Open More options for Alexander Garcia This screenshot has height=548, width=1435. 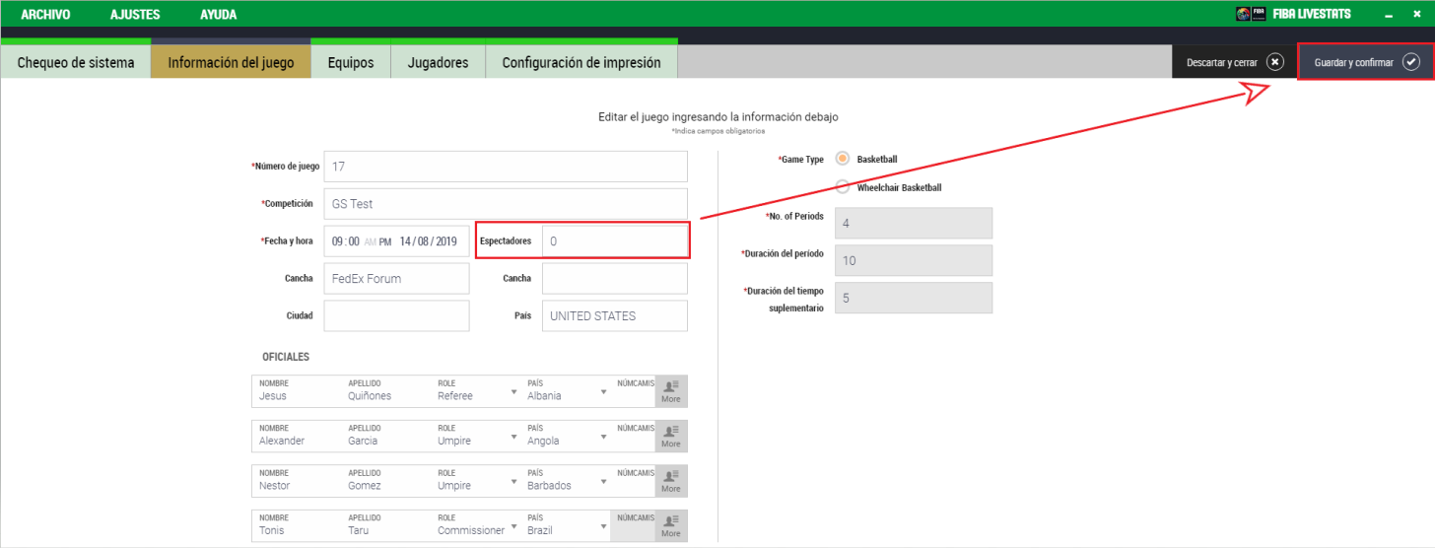(671, 436)
